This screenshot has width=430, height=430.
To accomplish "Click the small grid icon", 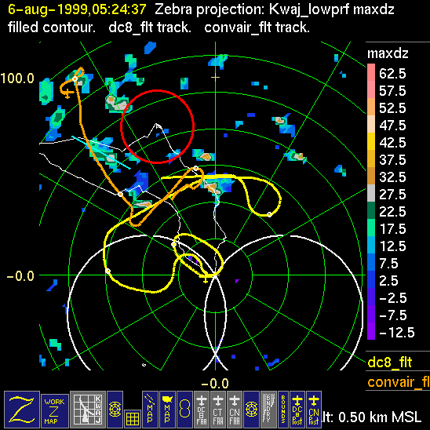I will tap(133, 419).
